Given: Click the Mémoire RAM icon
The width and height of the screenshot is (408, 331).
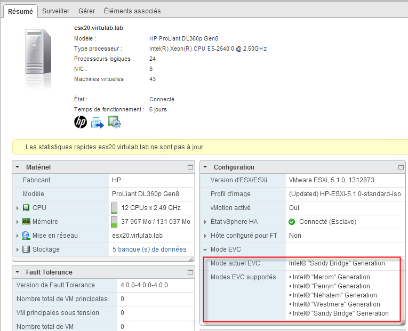Looking at the screenshot, I should point(26,221).
